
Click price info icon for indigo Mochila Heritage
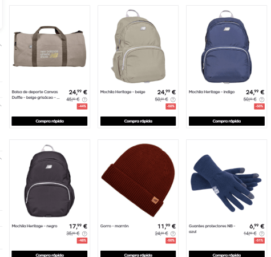tap(262, 99)
